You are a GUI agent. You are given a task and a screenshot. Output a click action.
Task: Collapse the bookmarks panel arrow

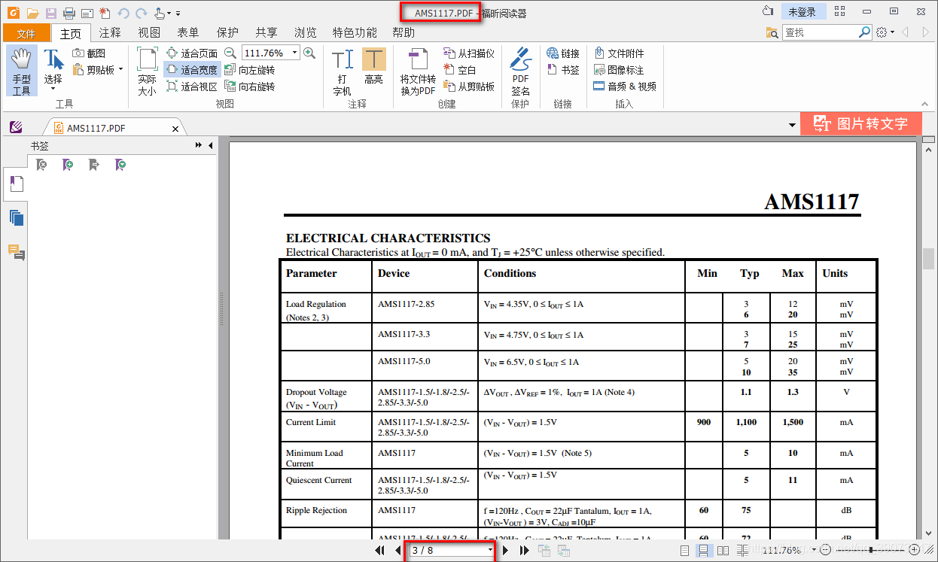point(210,145)
